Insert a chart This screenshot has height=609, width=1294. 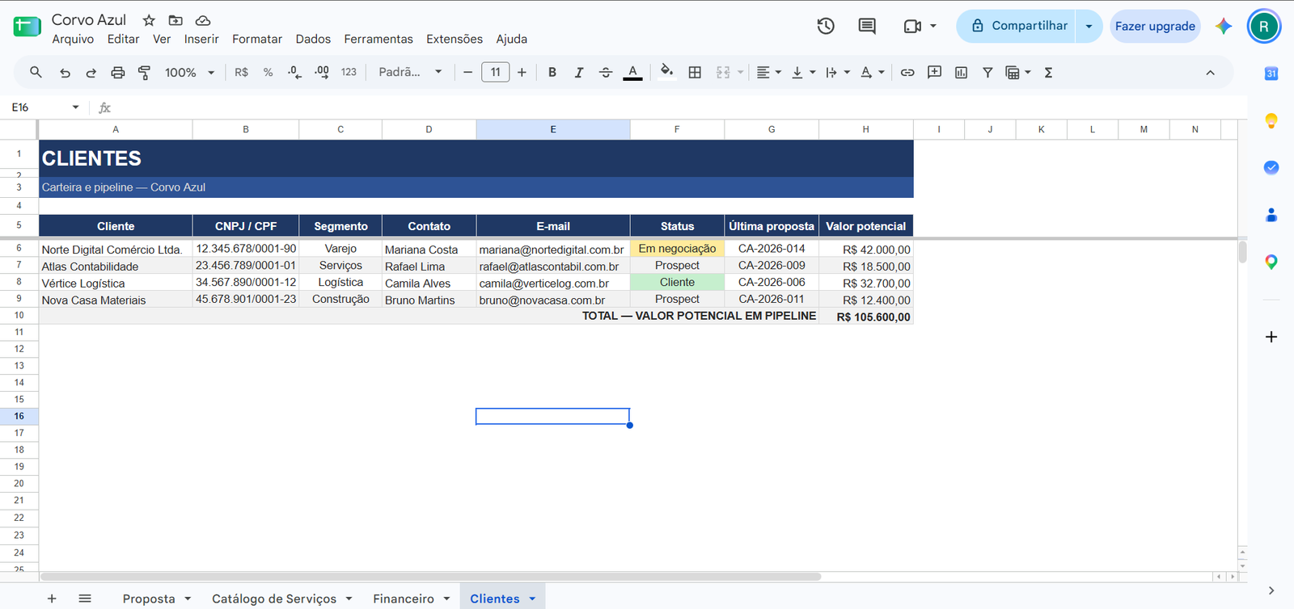961,73
